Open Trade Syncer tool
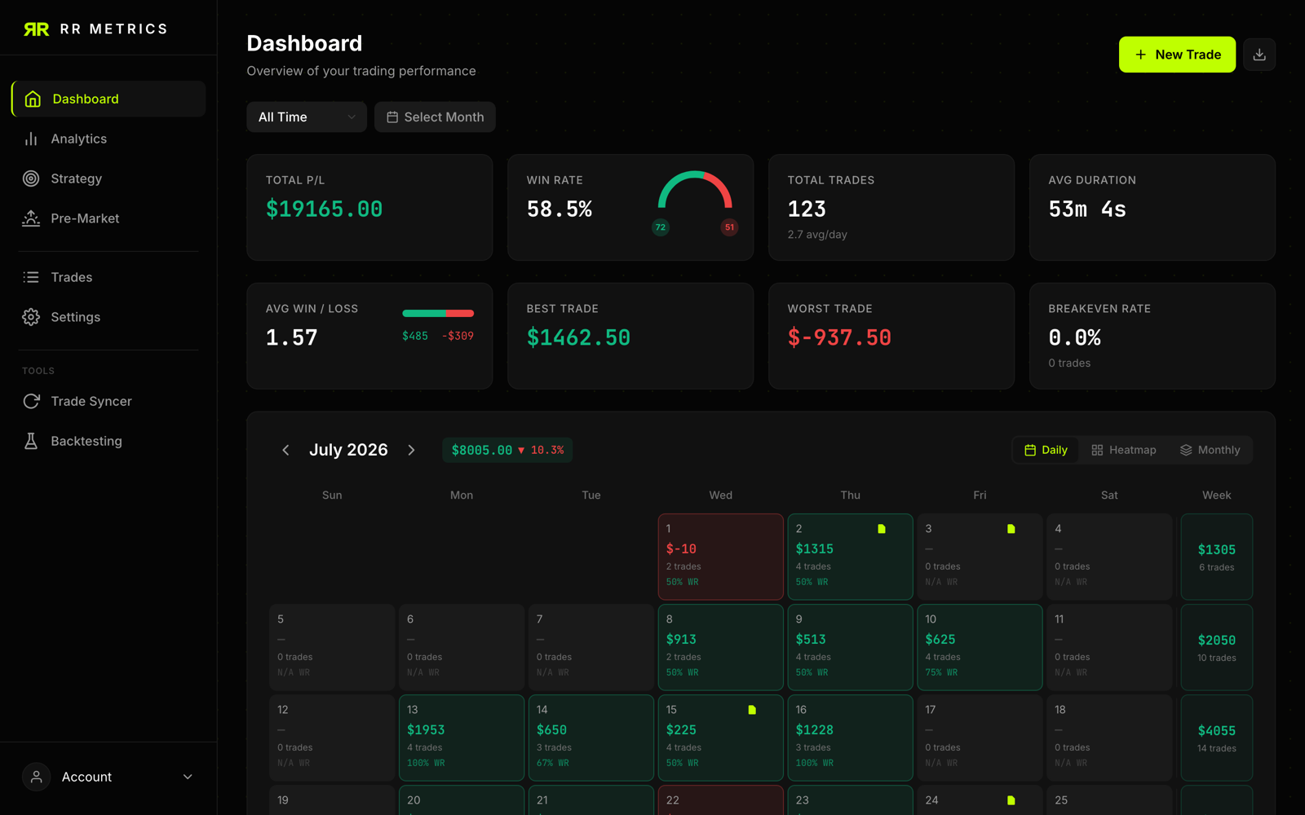 pos(108,401)
